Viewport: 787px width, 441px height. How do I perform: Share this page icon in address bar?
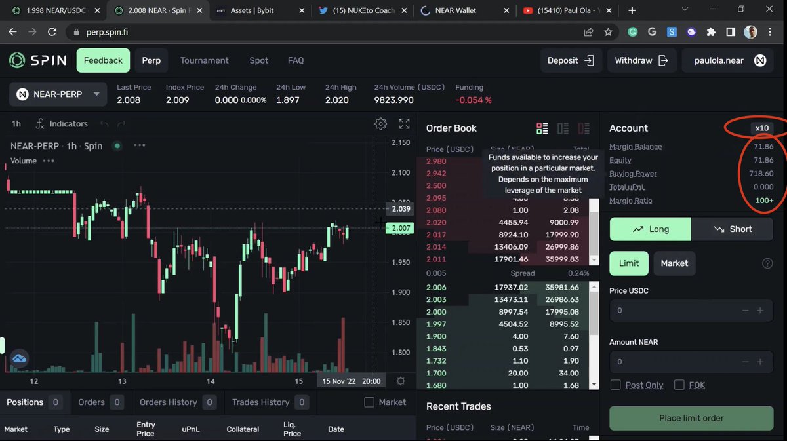(x=588, y=32)
